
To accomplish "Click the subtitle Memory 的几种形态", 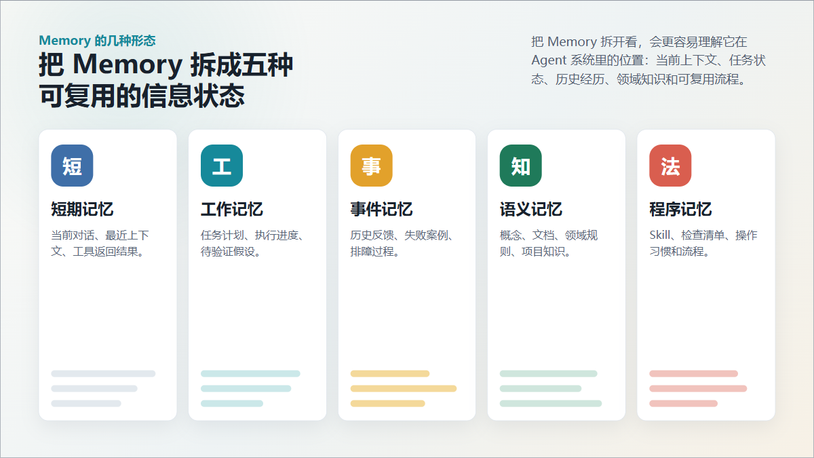I will (x=97, y=41).
